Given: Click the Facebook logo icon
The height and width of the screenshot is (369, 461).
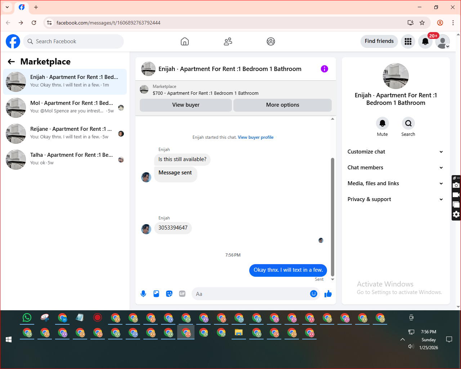Looking at the screenshot, I should click(13, 41).
